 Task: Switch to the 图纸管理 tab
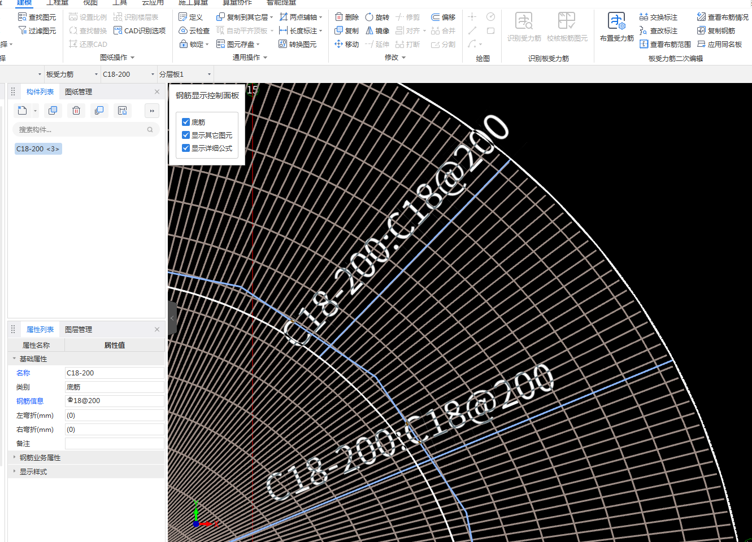(x=79, y=91)
